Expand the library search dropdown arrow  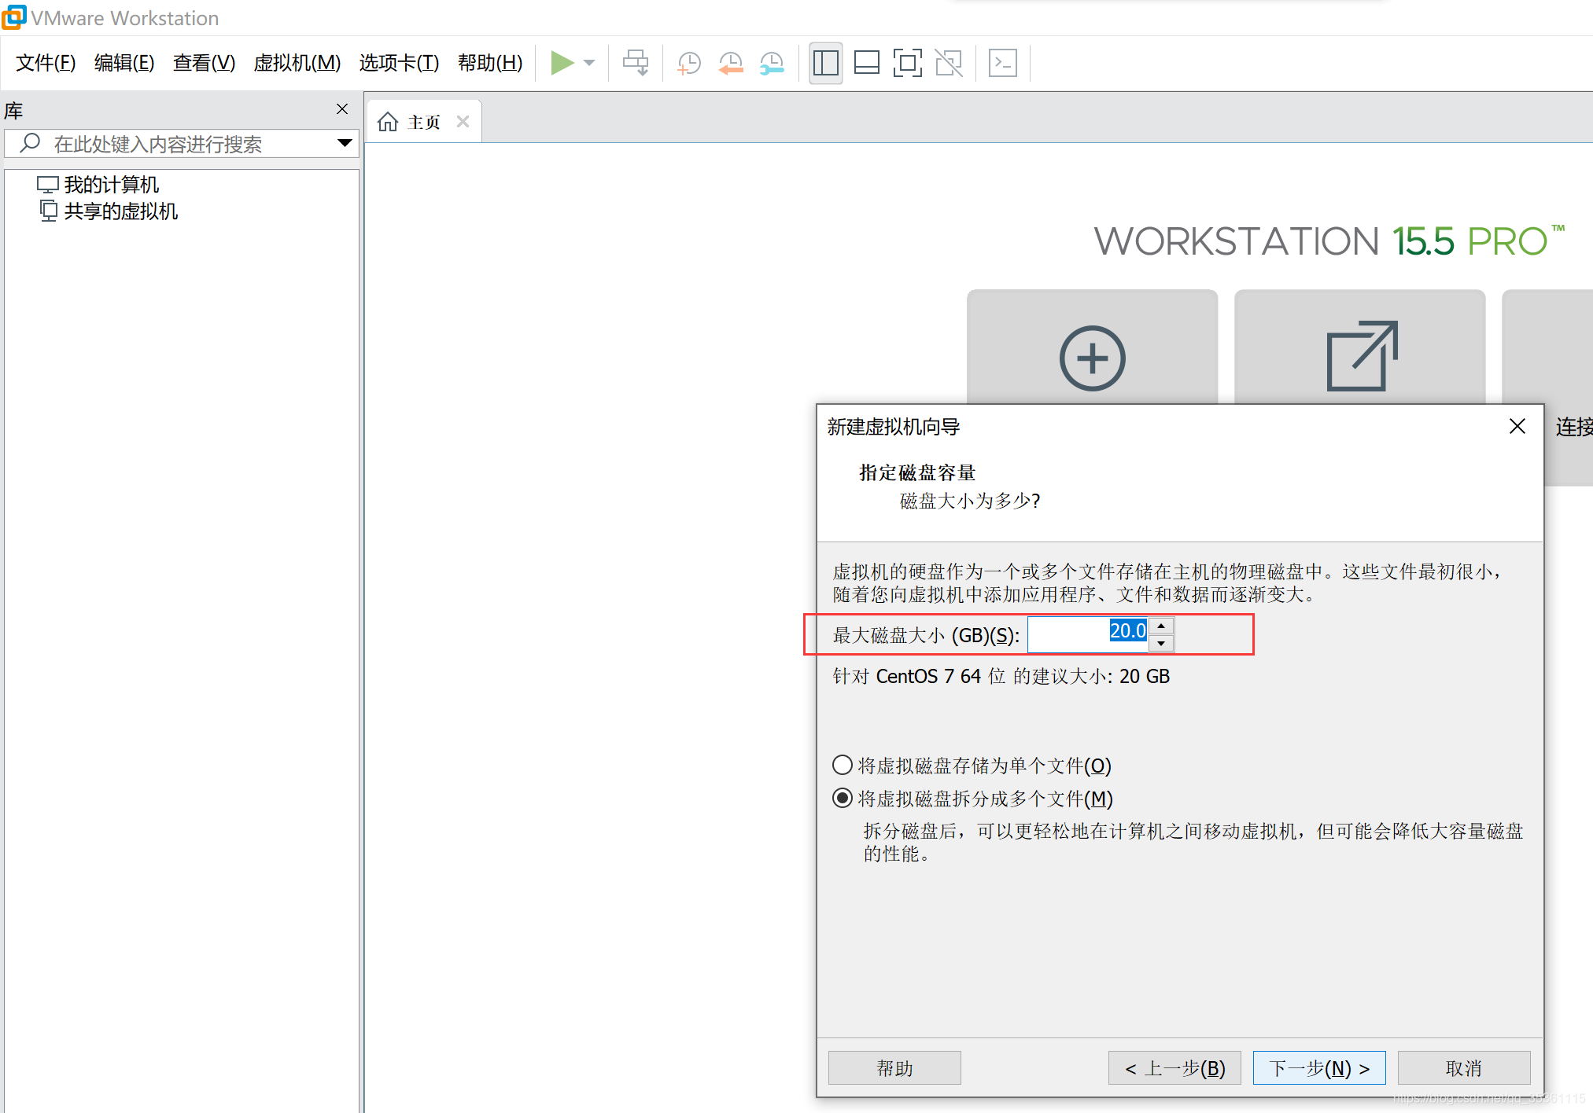coord(344,143)
